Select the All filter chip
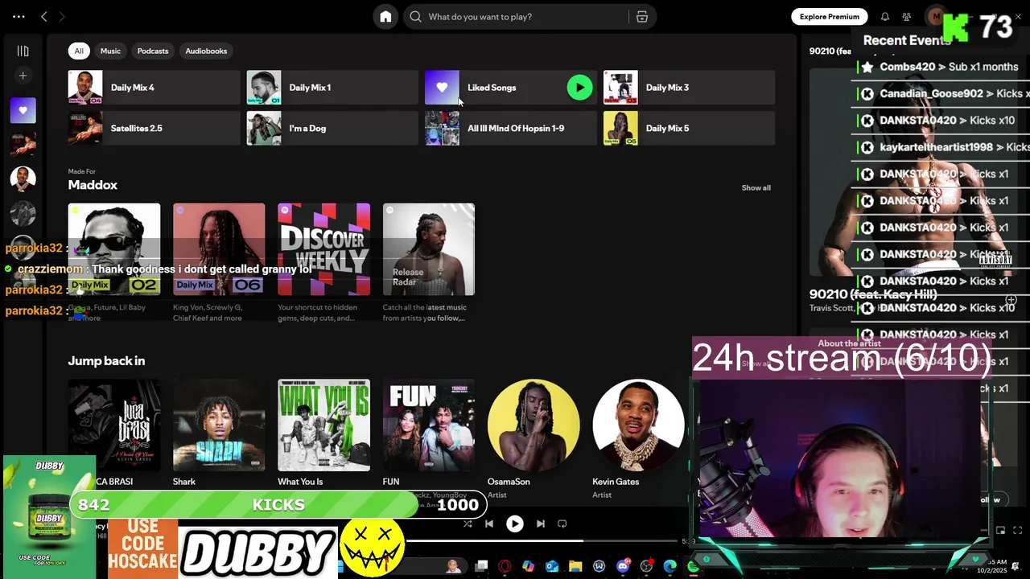The image size is (1030, 579). pyautogui.click(x=79, y=51)
